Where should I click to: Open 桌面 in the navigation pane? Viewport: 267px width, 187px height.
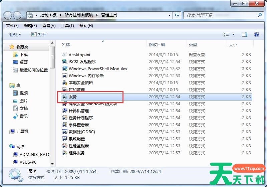tap(20, 62)
